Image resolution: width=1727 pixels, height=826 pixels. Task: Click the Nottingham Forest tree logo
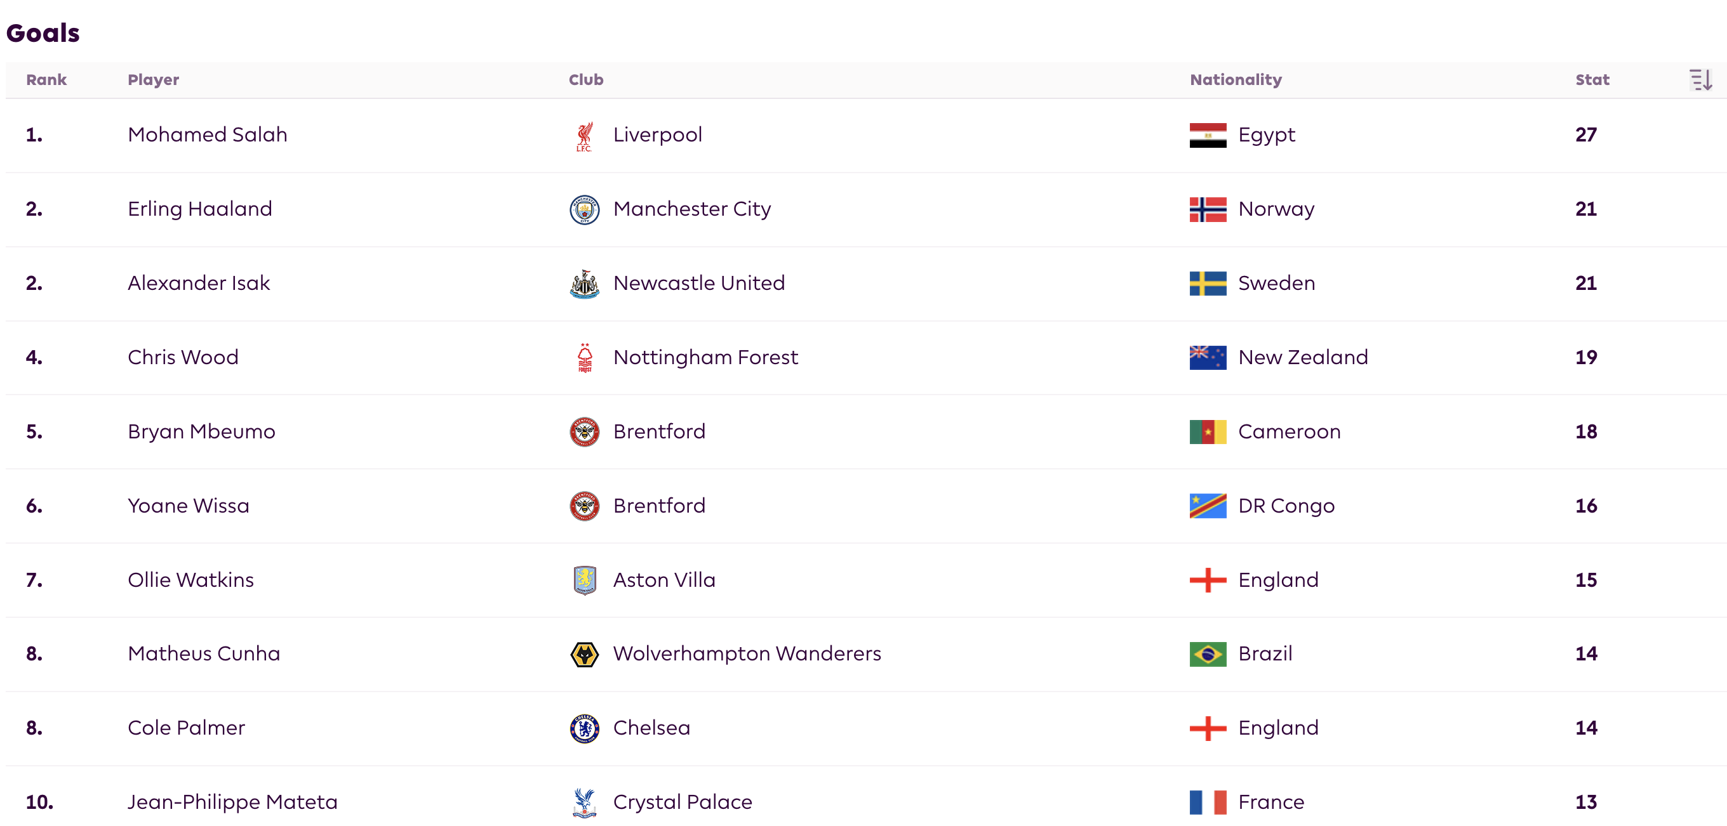[584, 358]
